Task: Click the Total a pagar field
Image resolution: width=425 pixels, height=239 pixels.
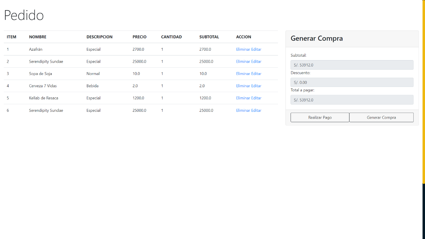Action: (x=352, y=100)
